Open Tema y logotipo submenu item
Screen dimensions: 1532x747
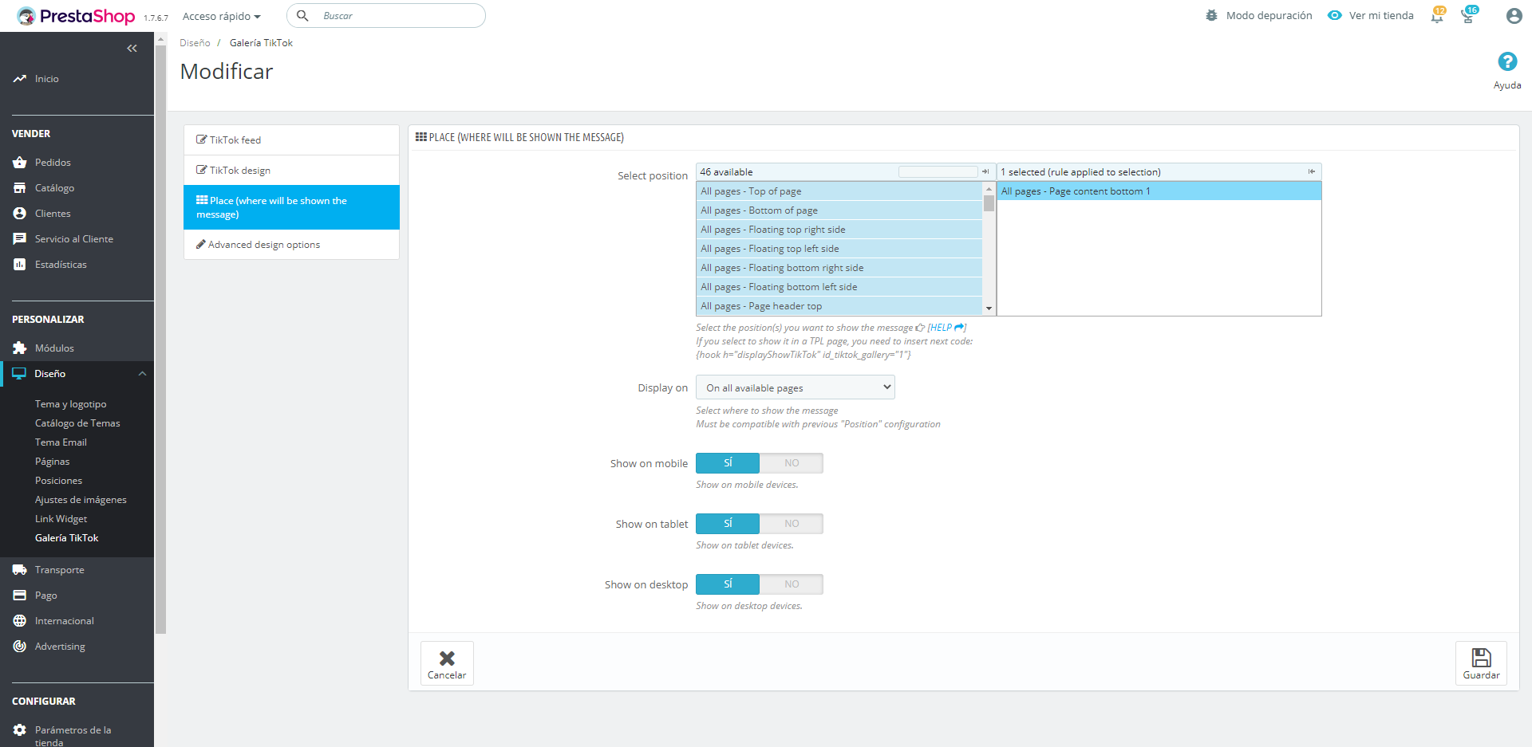pyautogui.click(x=71, y=404)
